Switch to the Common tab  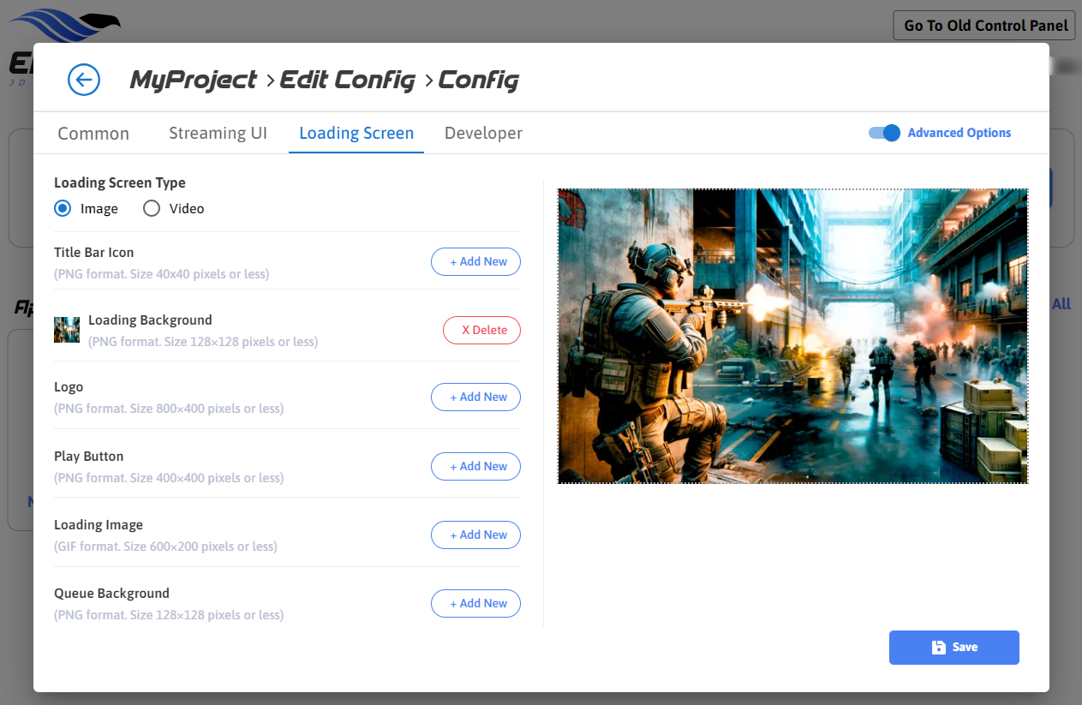tap(93, 134)
